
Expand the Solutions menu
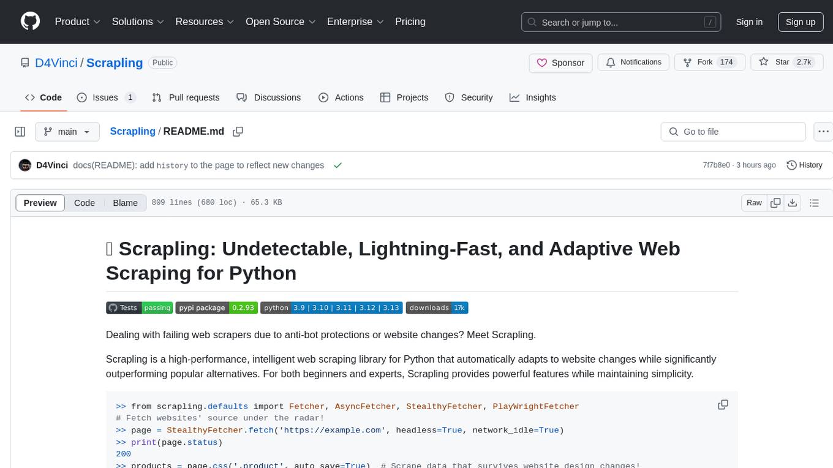point(138,21)
